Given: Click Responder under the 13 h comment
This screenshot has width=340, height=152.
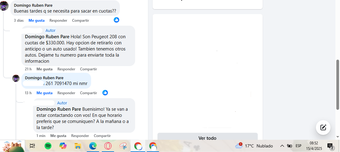Looking at the screenshot, I should (x=66, y=93).
